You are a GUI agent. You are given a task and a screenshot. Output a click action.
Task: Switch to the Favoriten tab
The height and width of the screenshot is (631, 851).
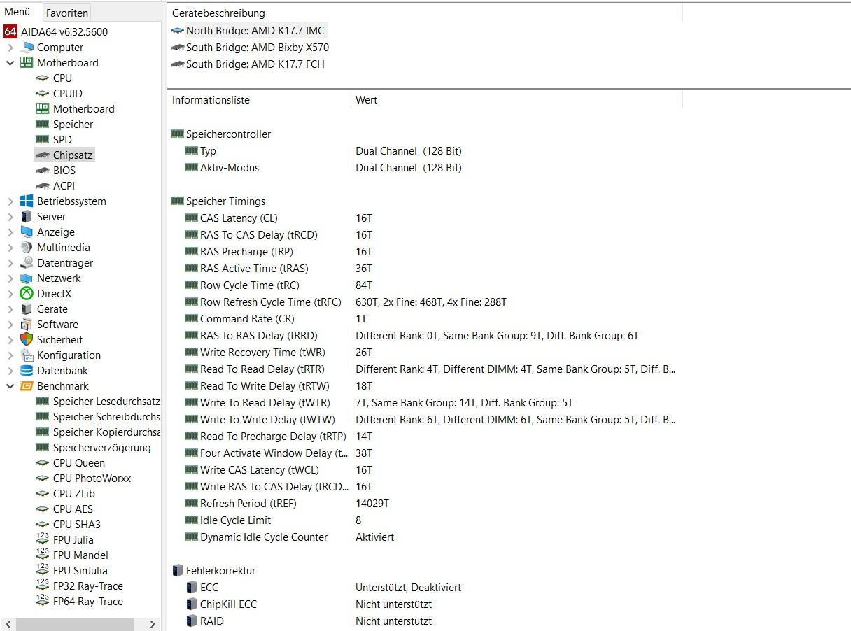67,13
